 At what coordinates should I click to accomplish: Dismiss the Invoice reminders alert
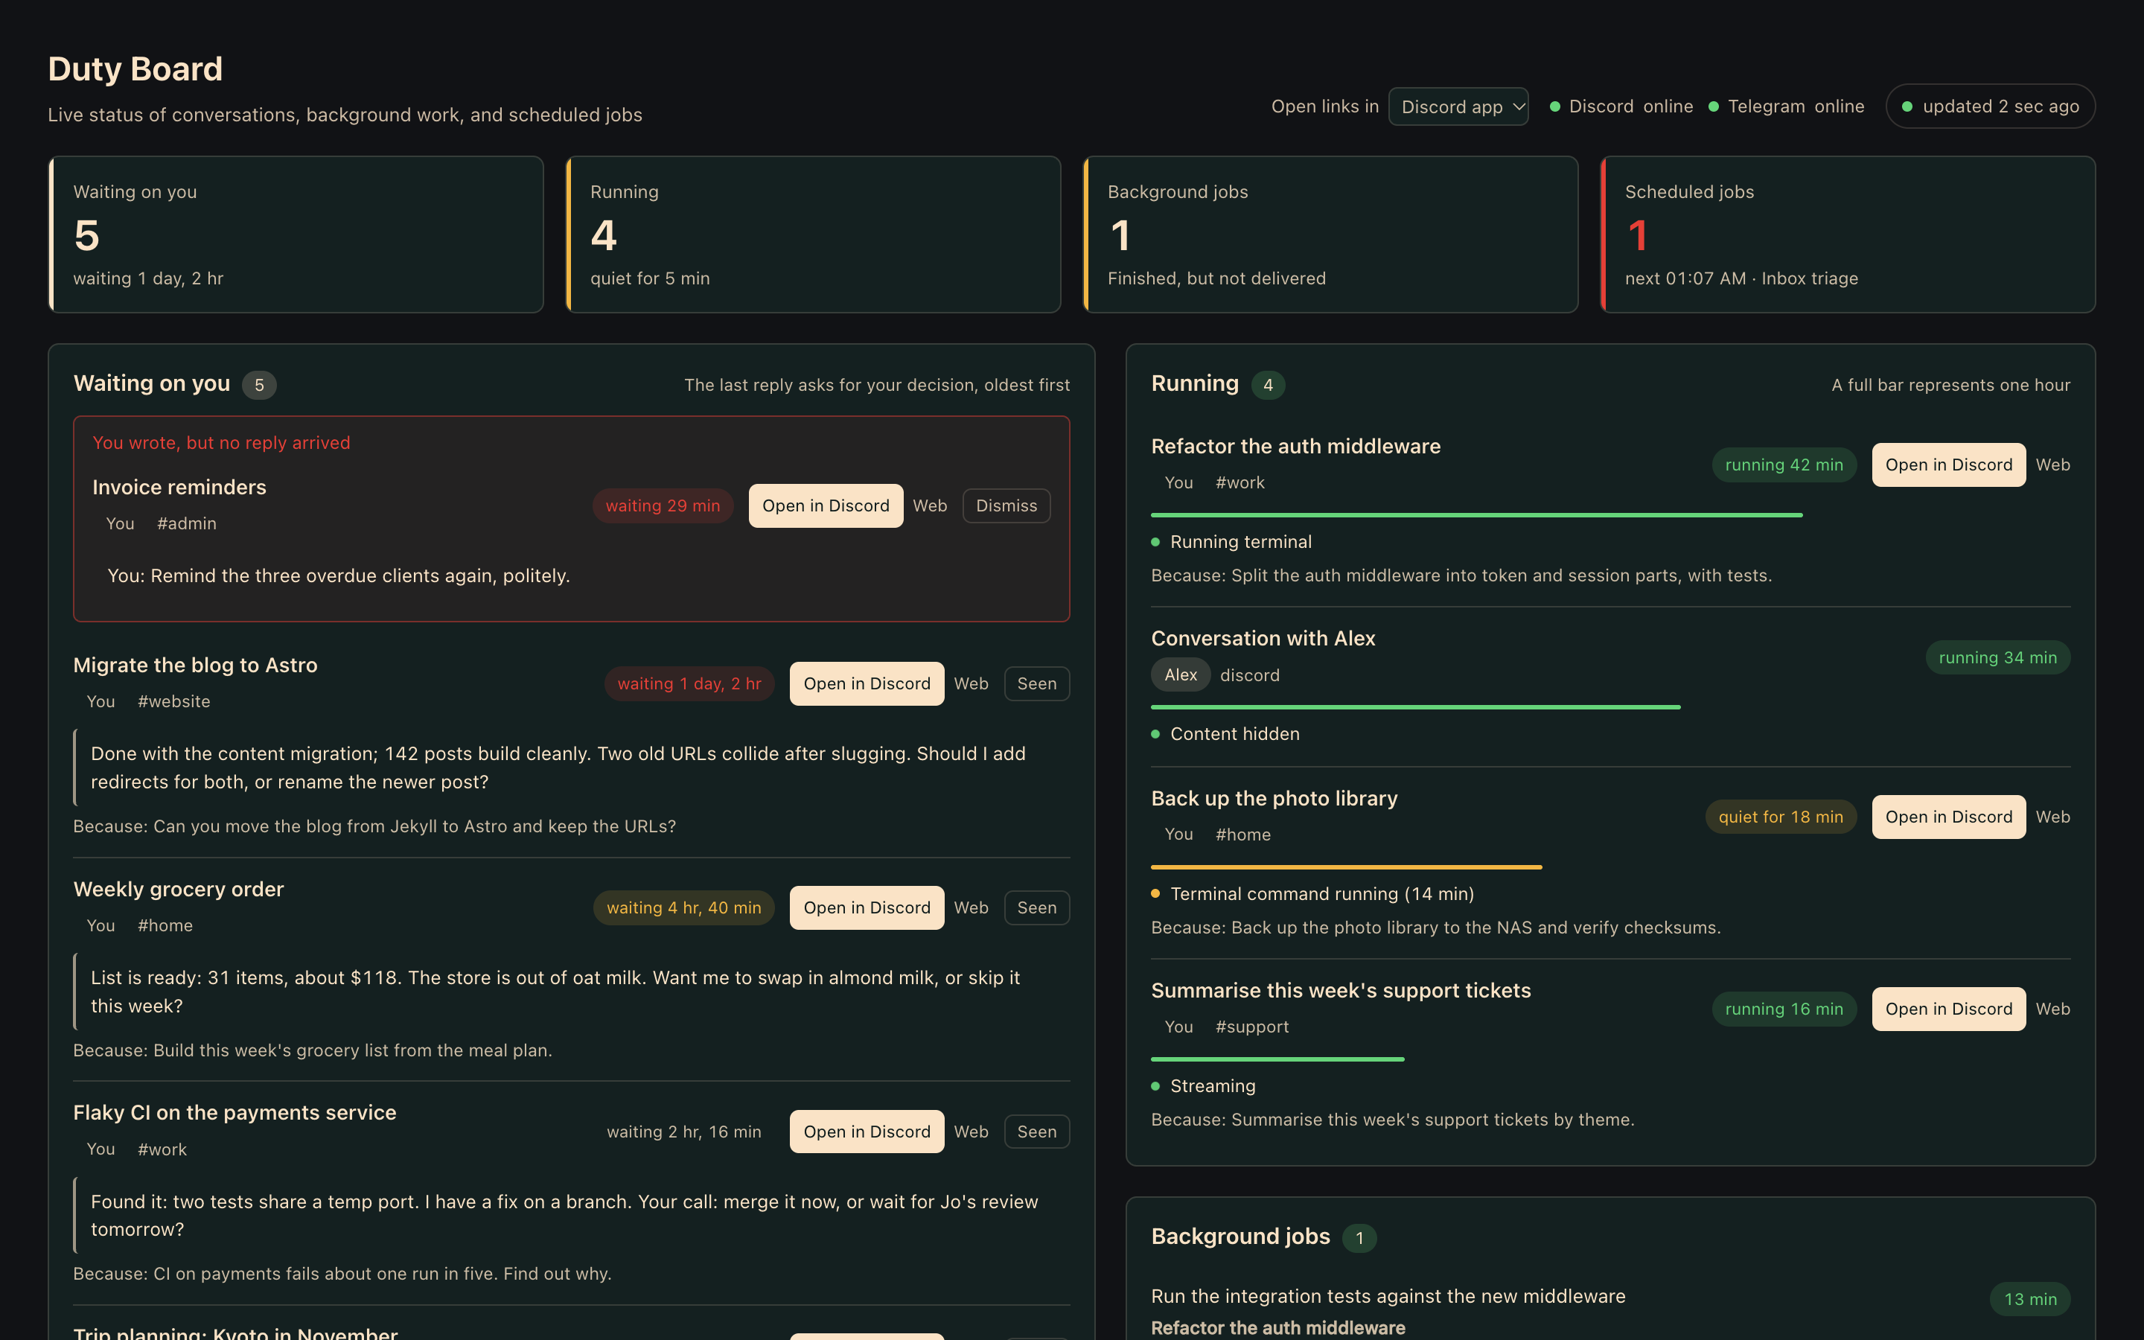tap(1006, 505)
